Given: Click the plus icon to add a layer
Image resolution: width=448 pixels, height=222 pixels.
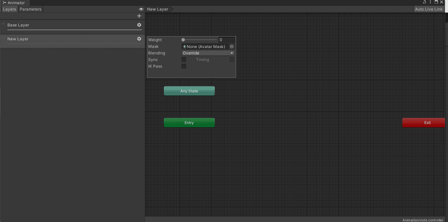Looking at the screenshot, I should 139,16.
